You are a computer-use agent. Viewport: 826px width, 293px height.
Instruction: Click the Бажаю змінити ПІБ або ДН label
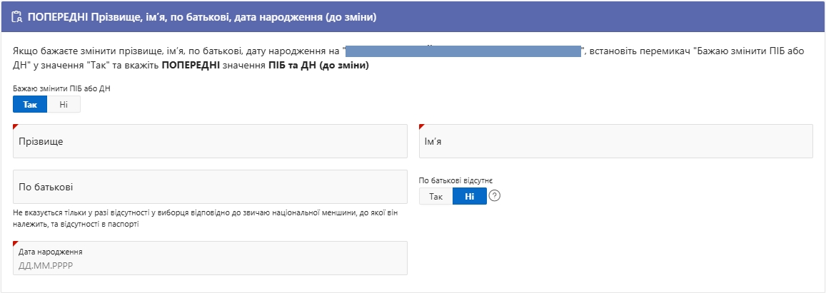tap(61, 88)
